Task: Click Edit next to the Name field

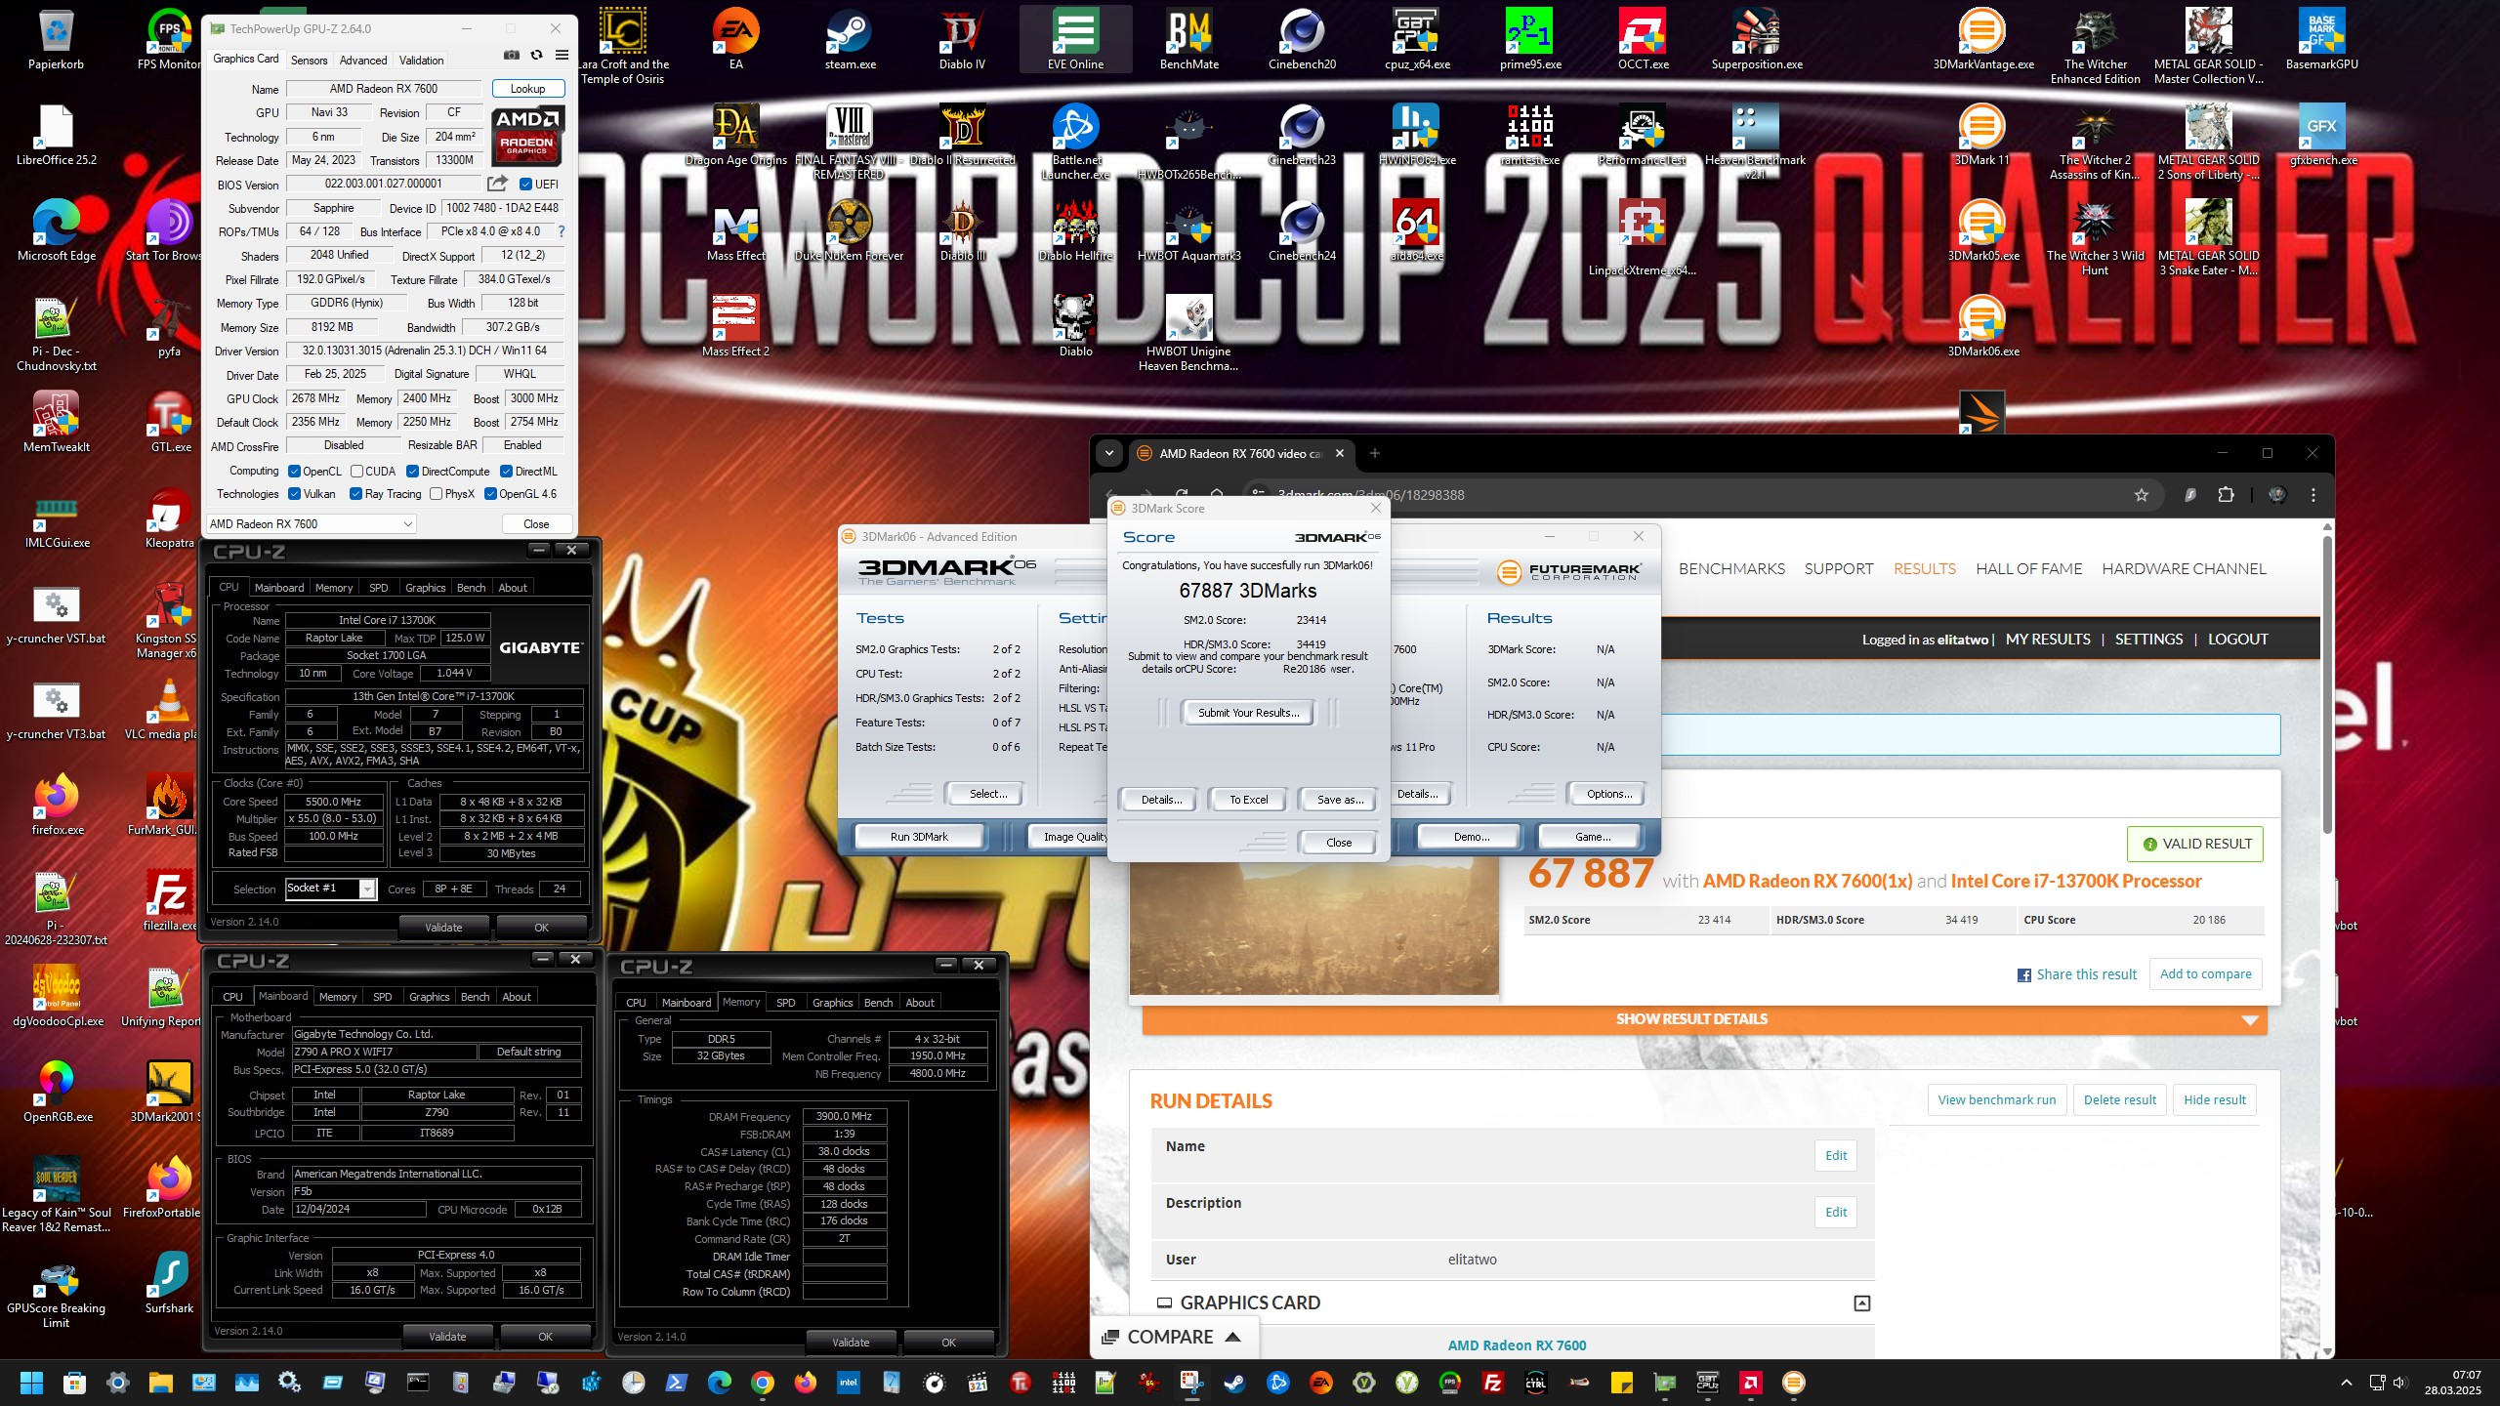Action: coord(1836,1156)
